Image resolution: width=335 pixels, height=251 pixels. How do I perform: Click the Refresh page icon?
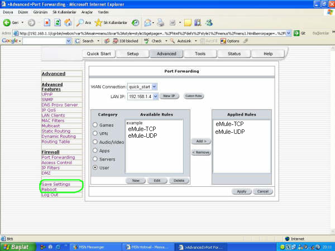coord(58,22)
